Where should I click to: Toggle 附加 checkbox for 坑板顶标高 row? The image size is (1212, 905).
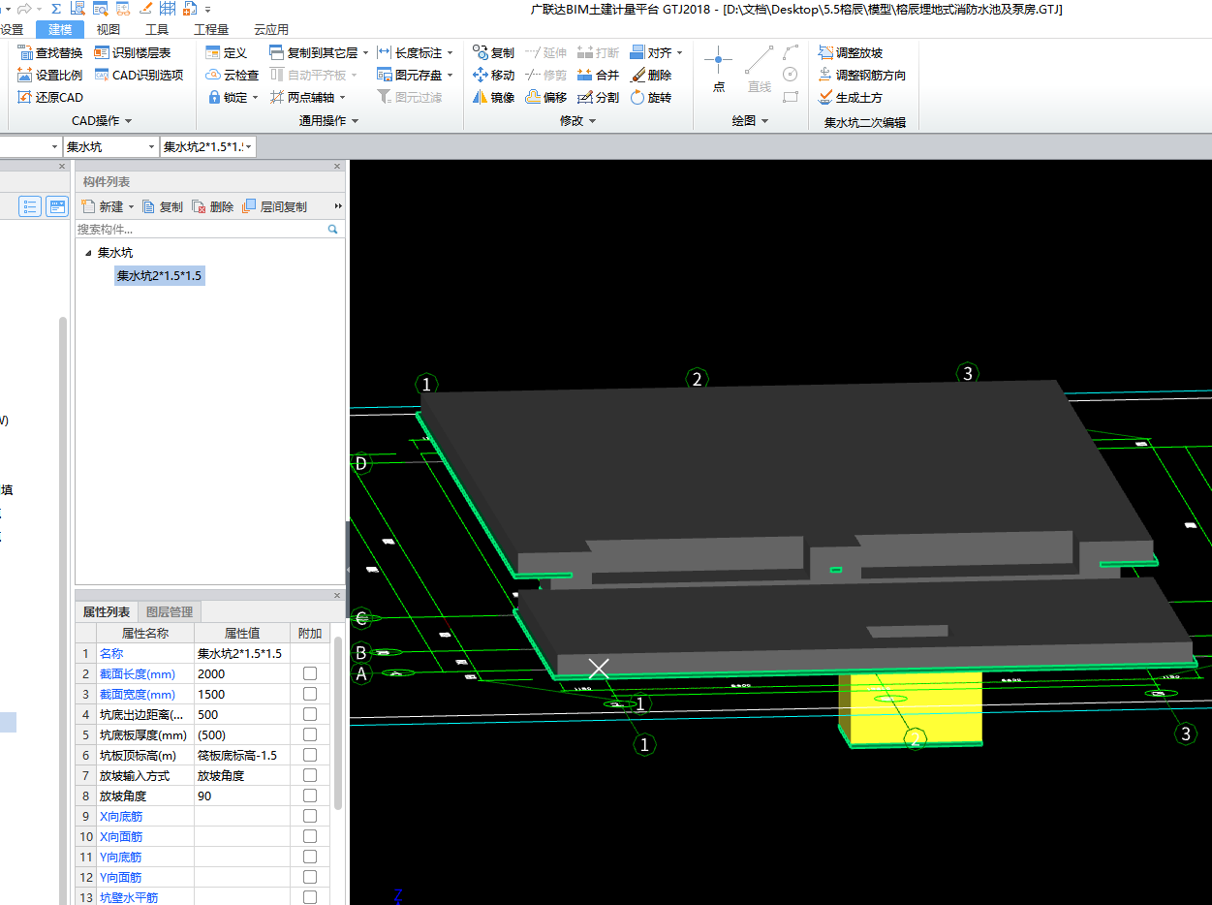(310, 755)
